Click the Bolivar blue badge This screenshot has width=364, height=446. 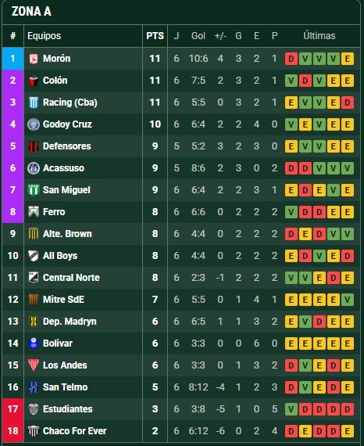pos(34,343)
